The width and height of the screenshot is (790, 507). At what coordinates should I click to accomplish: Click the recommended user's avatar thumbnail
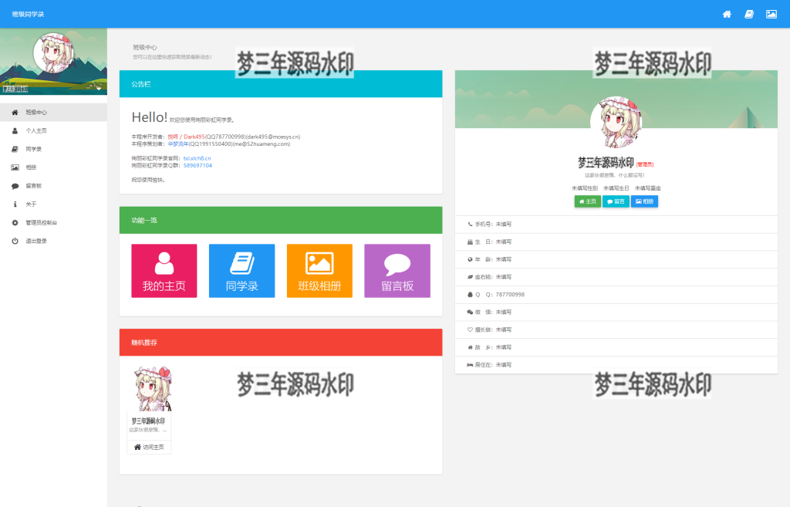153,389
